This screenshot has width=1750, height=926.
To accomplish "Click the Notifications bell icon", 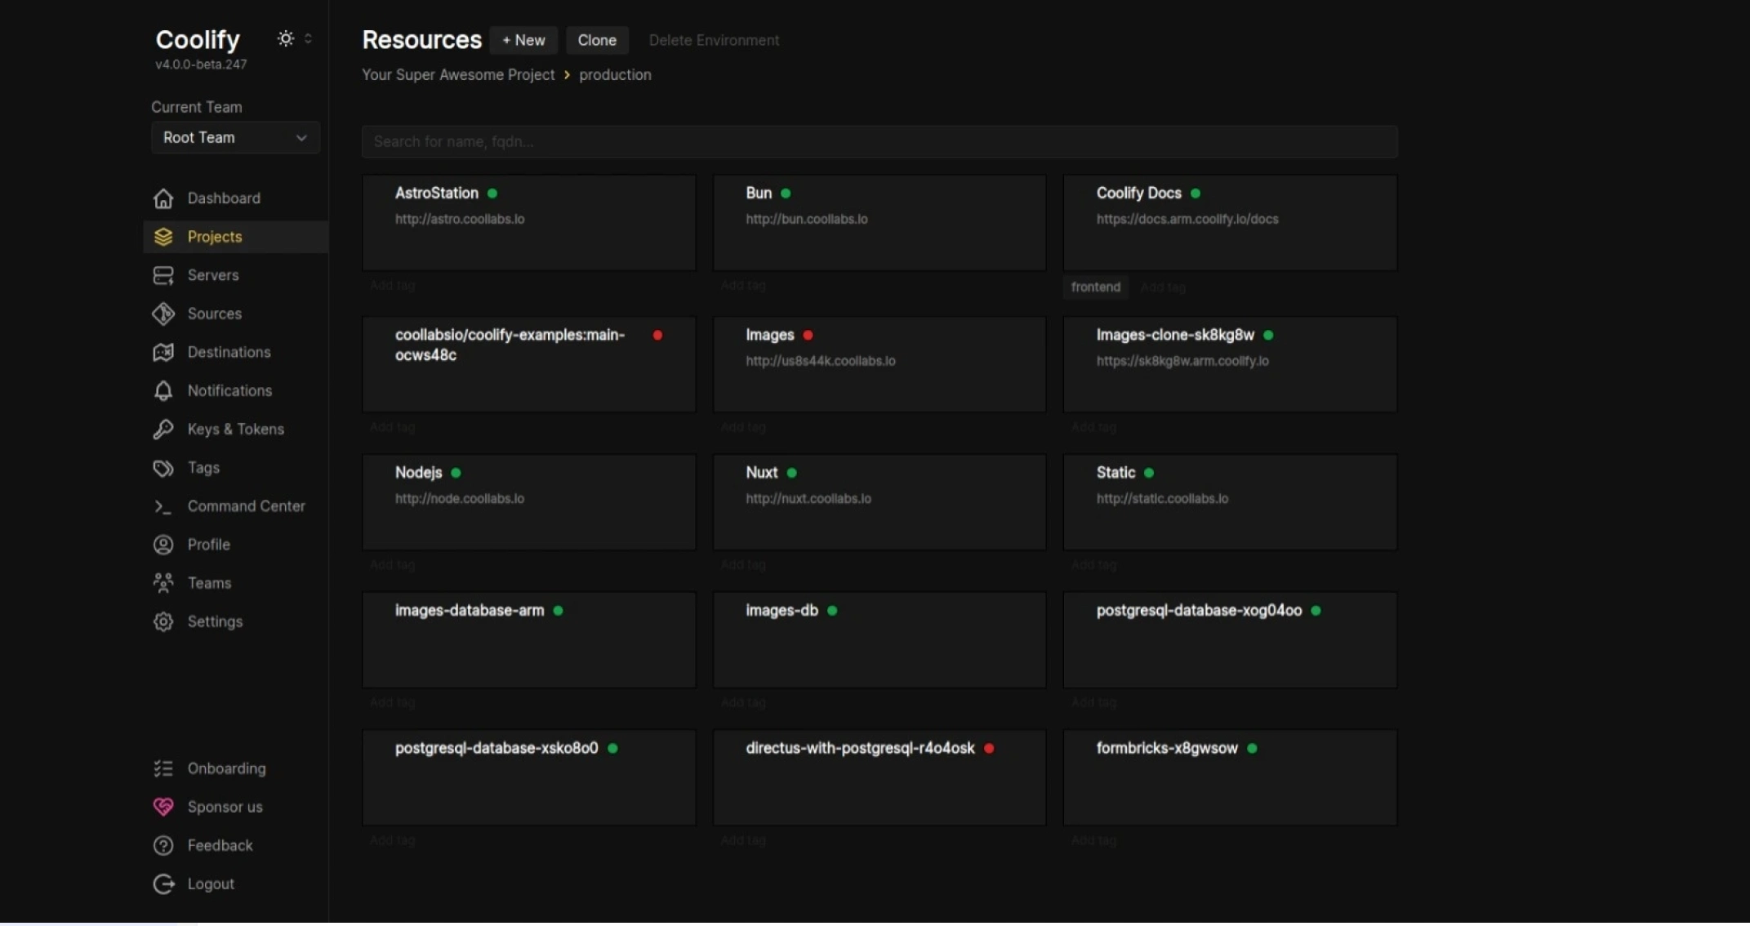I will tap(163, 390).
